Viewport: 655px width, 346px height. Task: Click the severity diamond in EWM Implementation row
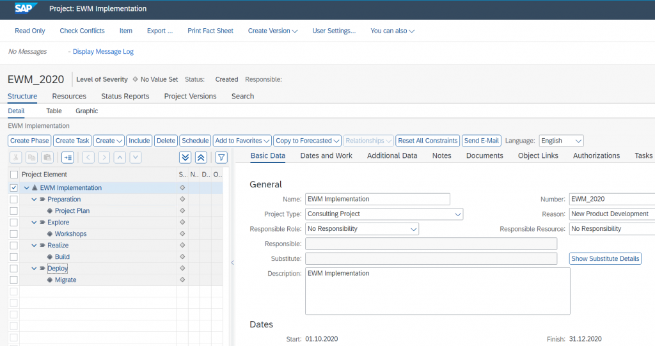pos(182,187)
